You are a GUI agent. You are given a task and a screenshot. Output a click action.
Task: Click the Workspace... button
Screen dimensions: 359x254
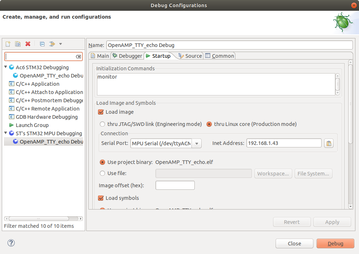coord(273,174)
